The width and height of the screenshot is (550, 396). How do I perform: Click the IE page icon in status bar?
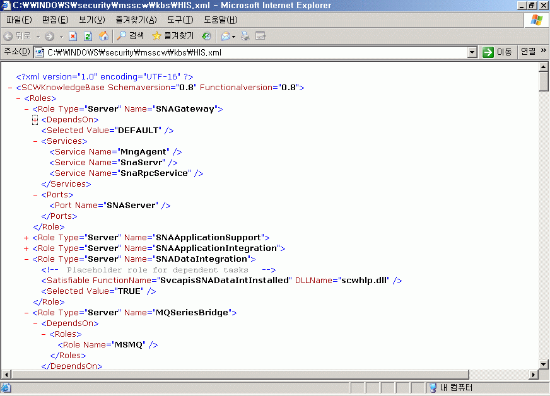(x=6, y=388)
